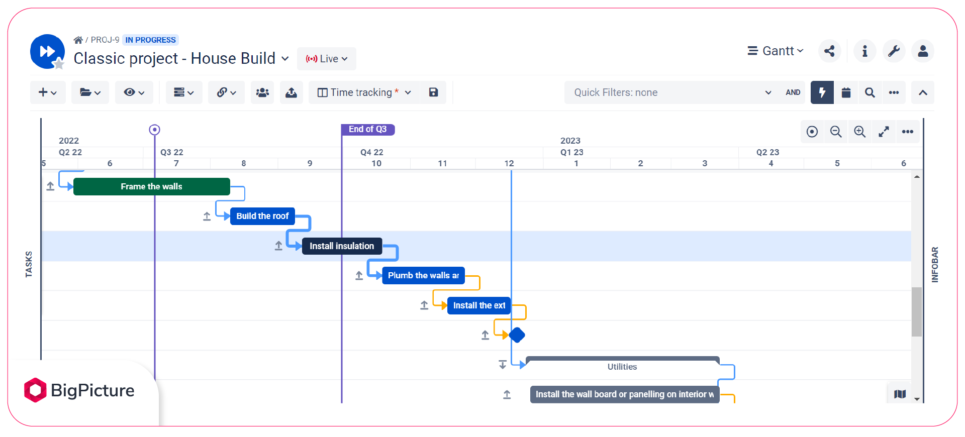
Task: Expand the Live mode dropdown
Action: click(x=327, y=59)
